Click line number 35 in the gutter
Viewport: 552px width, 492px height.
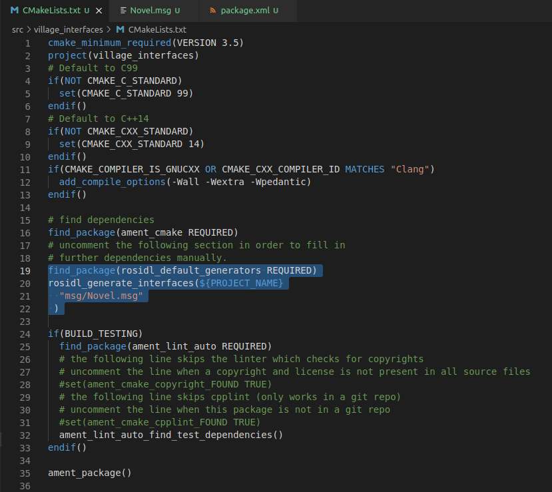click(x=25, y=473)
